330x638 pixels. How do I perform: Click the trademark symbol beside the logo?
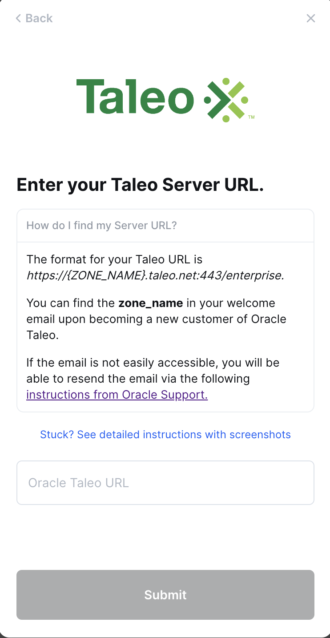click(251, 117)
